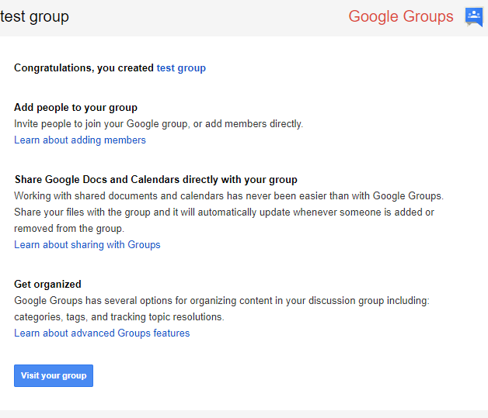The image size is (488, 418).
Task: Open 'Learn about adding members' link
Action: pyautogui.click(x=80, y=140)
